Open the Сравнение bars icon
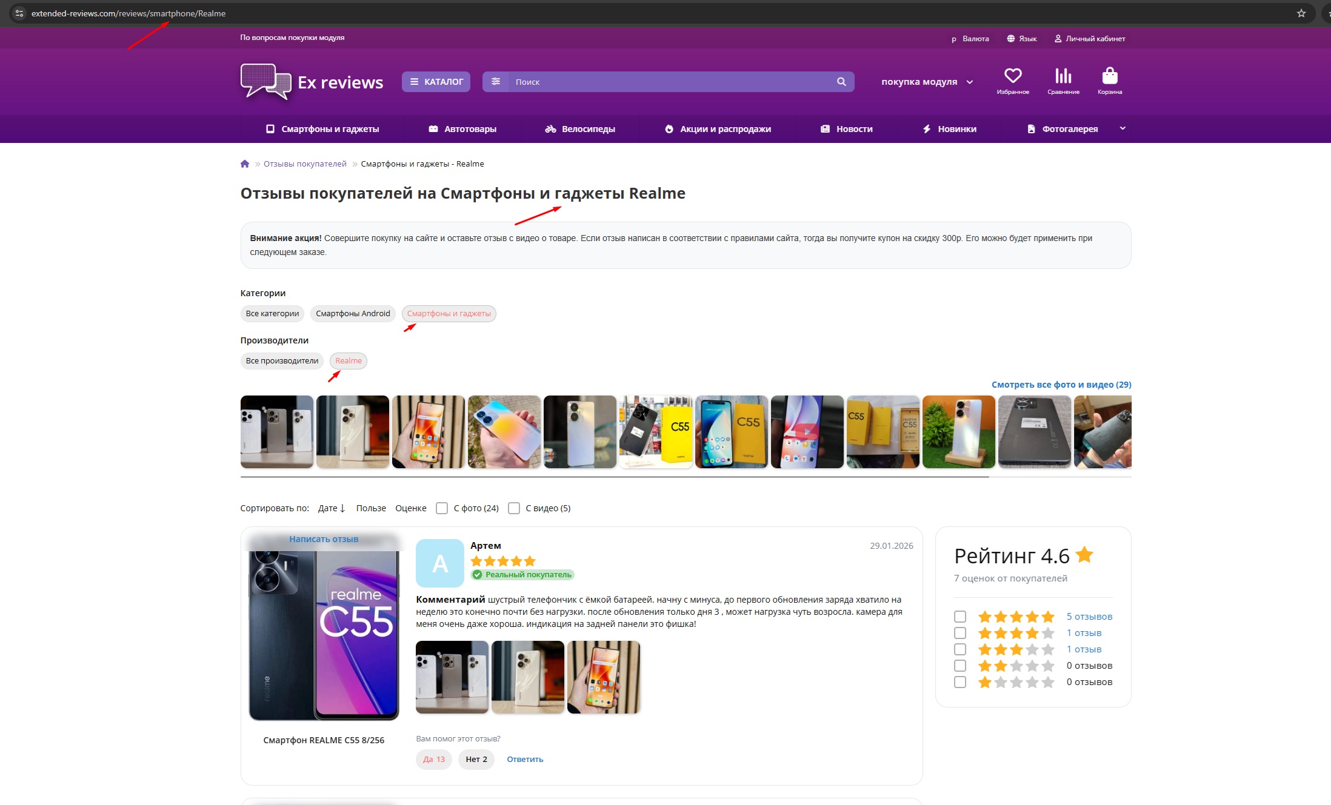 click(1063, 76)
